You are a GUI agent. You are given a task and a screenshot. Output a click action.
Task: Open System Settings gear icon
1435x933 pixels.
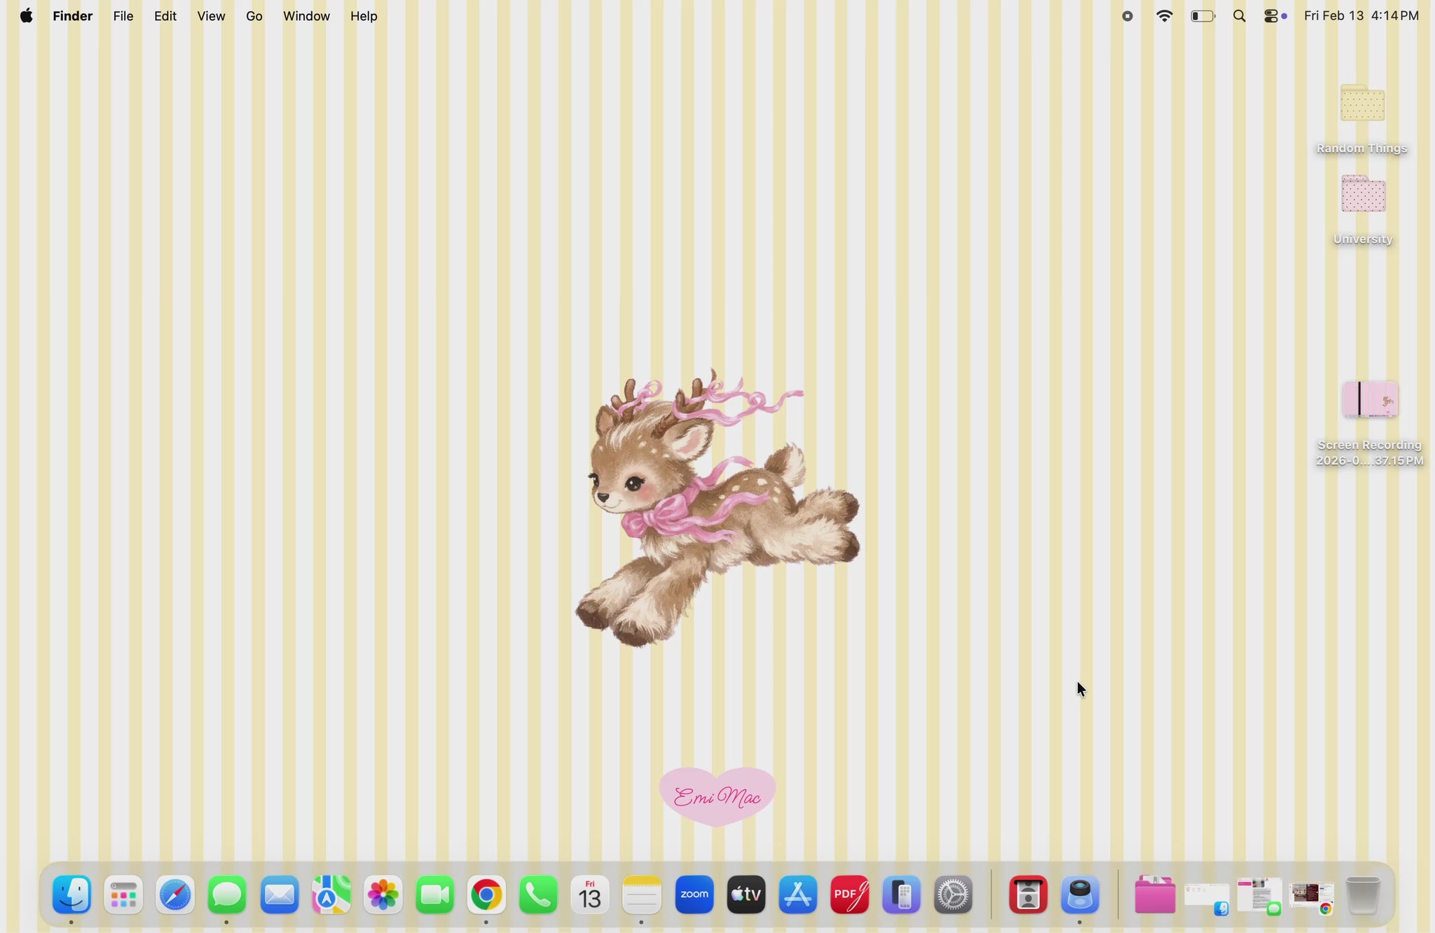pos(954,895)
